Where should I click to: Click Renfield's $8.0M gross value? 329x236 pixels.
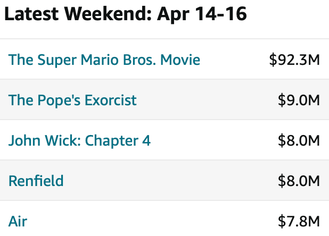299,181
